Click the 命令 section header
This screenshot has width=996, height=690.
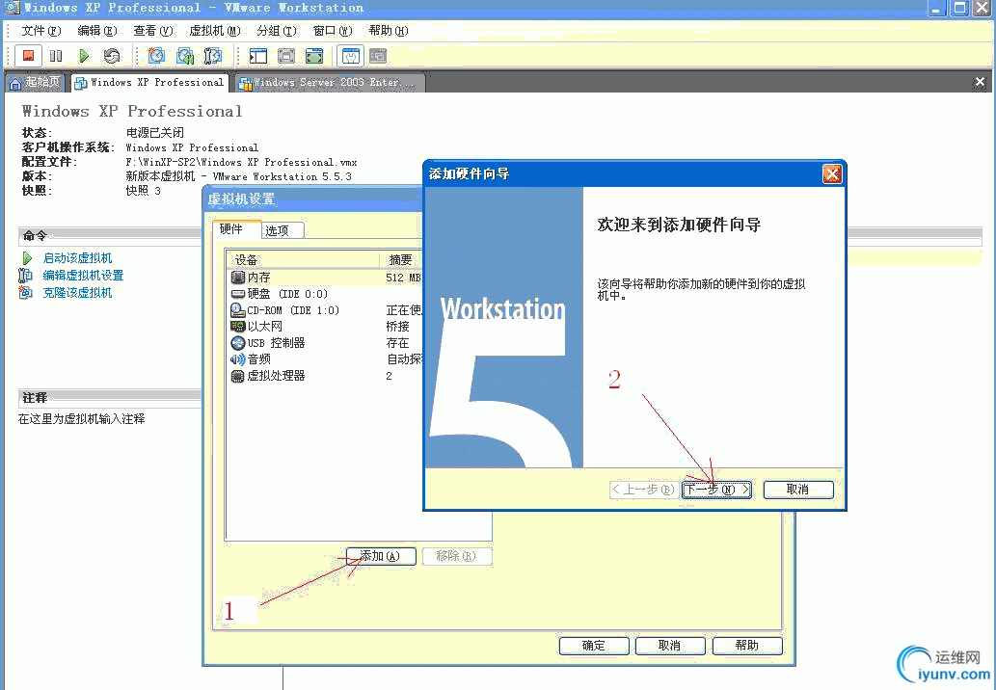(111, 236)
